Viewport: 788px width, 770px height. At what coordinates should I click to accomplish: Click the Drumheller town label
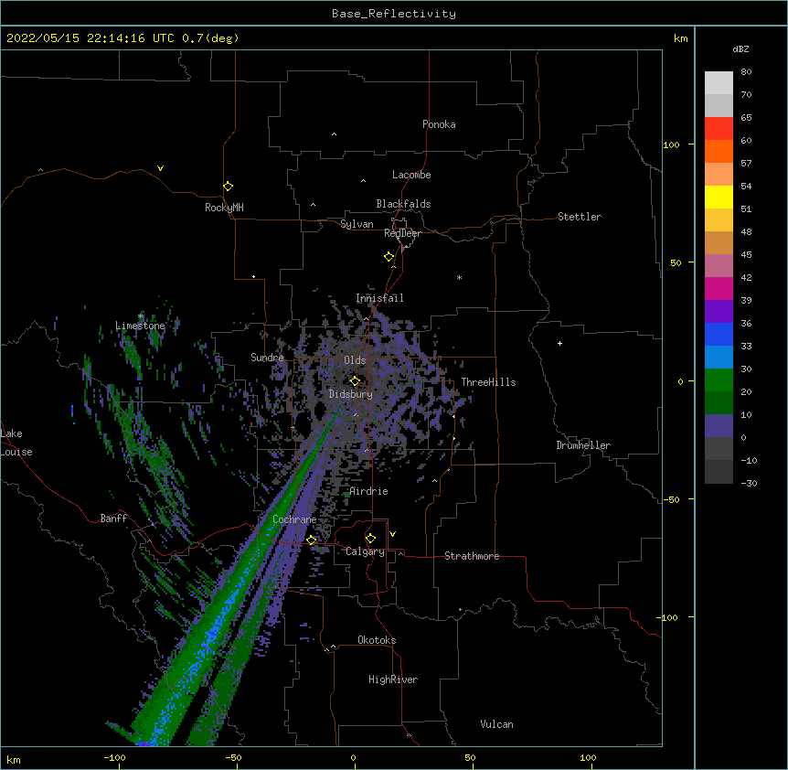(x=583, y=445)
